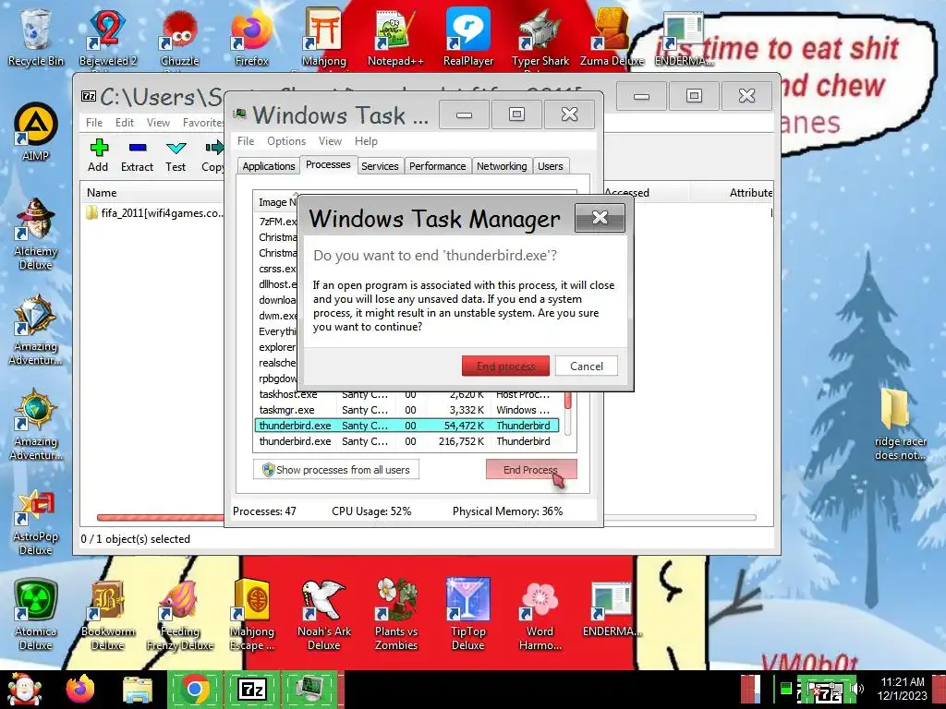The height and width of the screenshot is (709, 946).
Task: Open the Recycle Bin desktop icon
Action: pyautogui.click(x=35, y=37)
